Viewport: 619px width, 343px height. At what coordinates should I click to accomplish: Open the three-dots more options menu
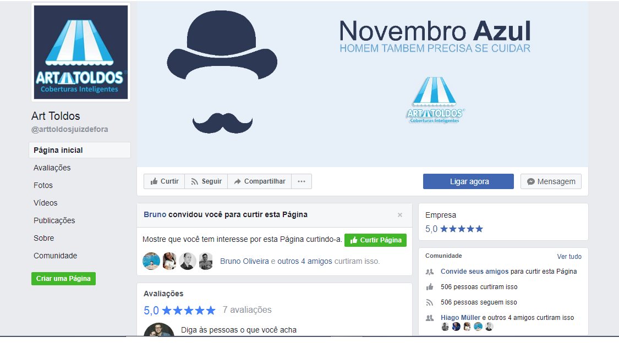302,181
